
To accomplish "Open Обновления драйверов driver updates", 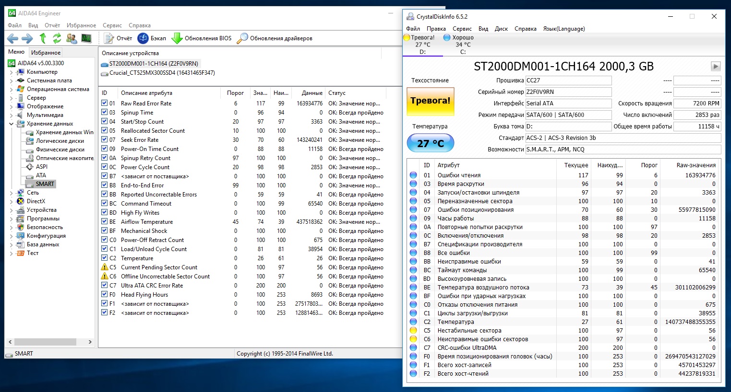I will 275,38.
